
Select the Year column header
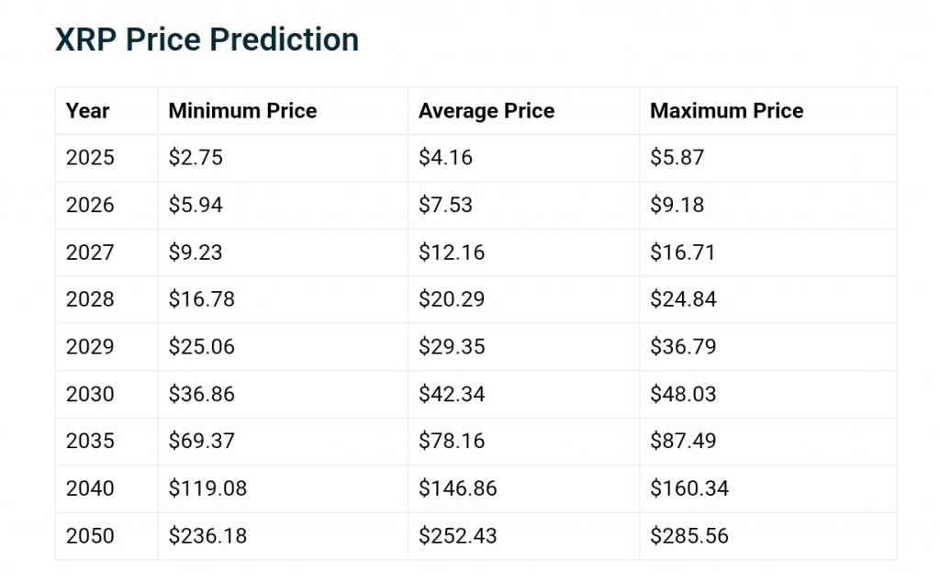click(87, 111)
